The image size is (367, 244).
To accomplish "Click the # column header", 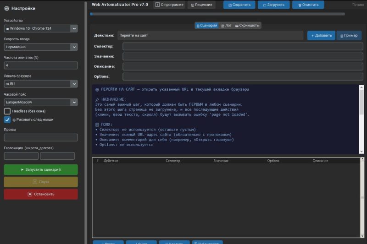I will click(x=98, y=161).
